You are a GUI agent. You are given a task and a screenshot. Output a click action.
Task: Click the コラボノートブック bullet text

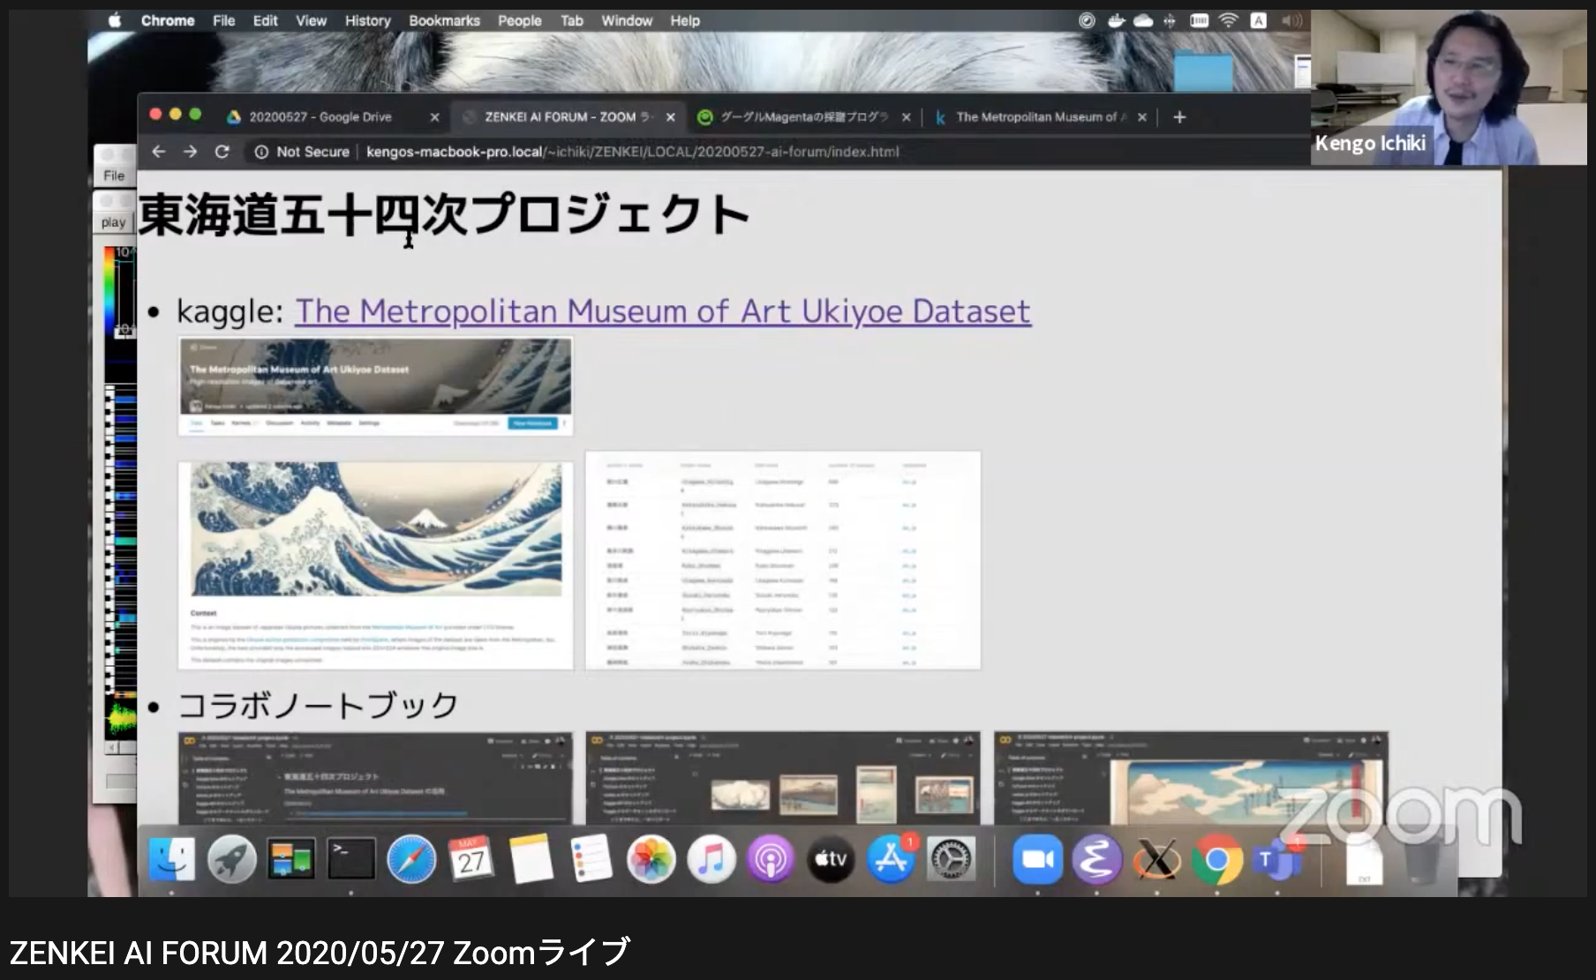318,706
